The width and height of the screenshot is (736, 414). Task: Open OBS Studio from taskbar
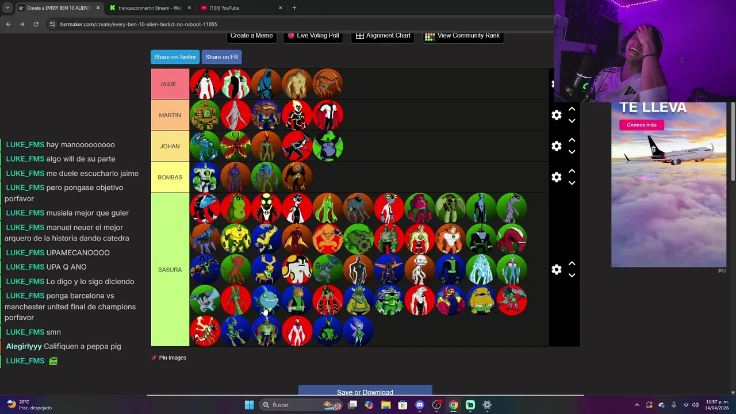point(436,405)
